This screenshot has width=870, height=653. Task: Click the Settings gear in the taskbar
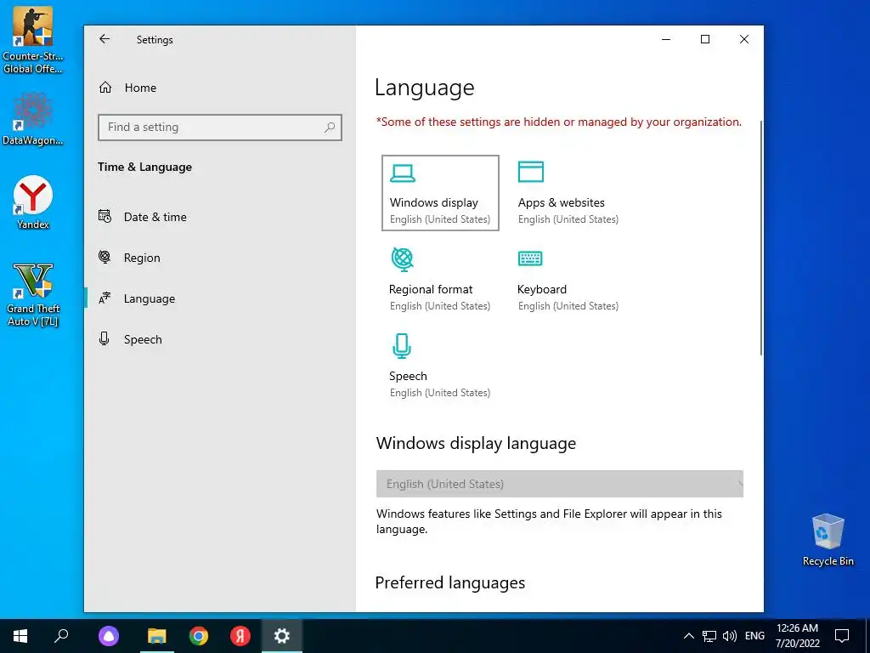pyautogui.click(x=282, y=636)
